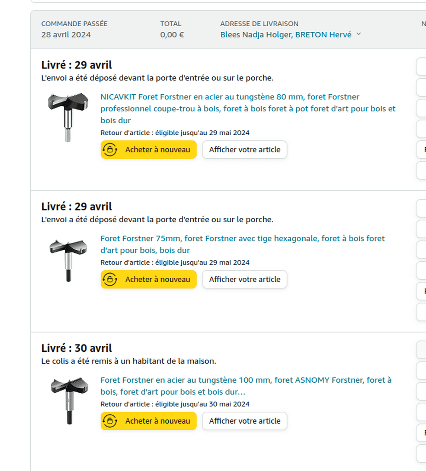Open the NICAVKIT Foret Forstner 80 mm product link

coord(248,109)
